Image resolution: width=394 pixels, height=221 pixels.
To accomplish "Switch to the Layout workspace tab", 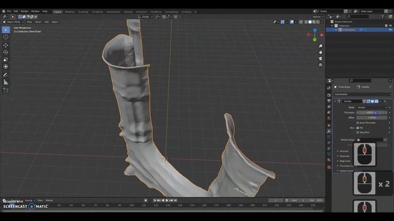I will [57, 12].
